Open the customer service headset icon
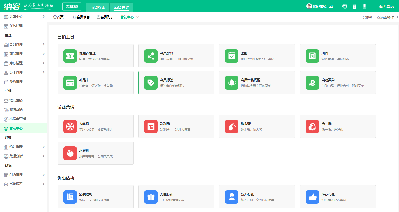The height and width of the screenshot is (212, 399). click(345, 6)
